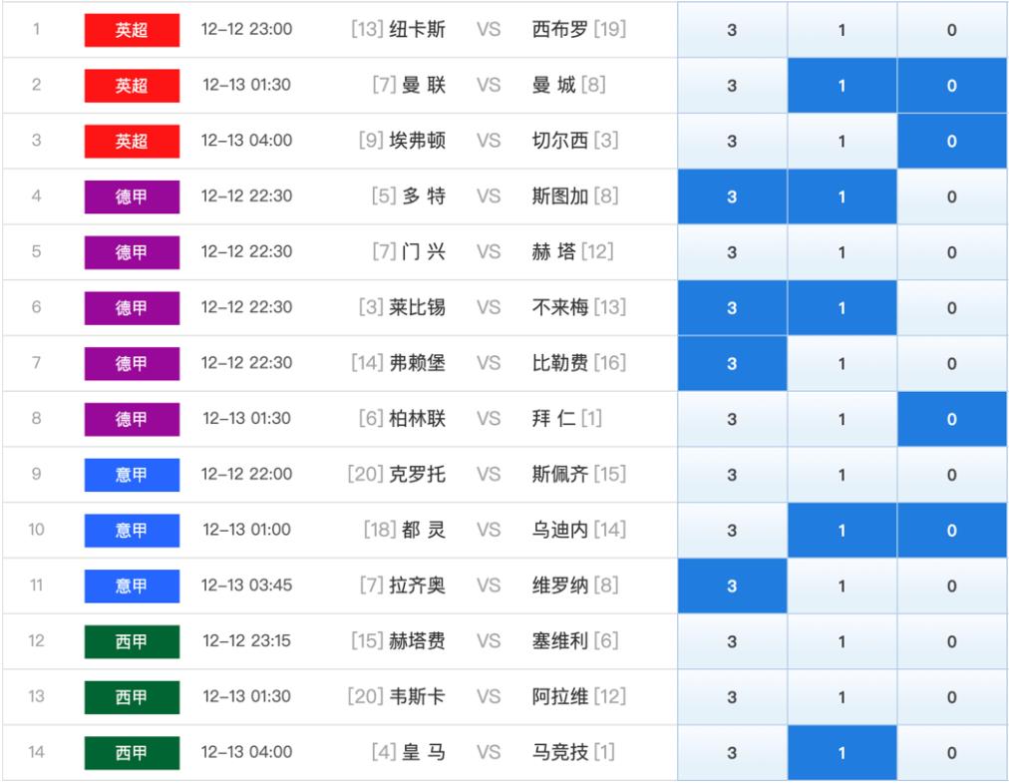1009x783 pixels.
Task: Open team 拉齐奥
Action: click(x=417, y=586)
